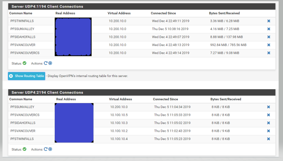This screenshot has height=161, width=283.
Task: Remove PFSVANCOUVER client at 10.100.10.2
Action: 268,131
